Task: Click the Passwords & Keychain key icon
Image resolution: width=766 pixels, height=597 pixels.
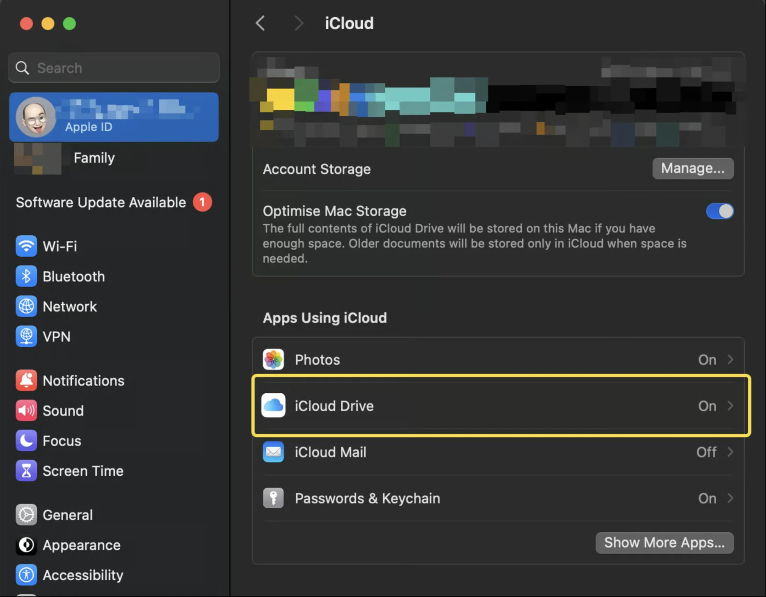Action: 273,498
